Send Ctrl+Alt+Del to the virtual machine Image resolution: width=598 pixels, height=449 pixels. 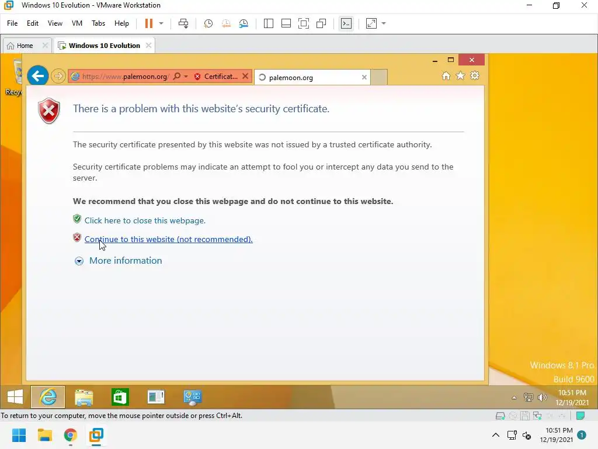pos(183,23)
